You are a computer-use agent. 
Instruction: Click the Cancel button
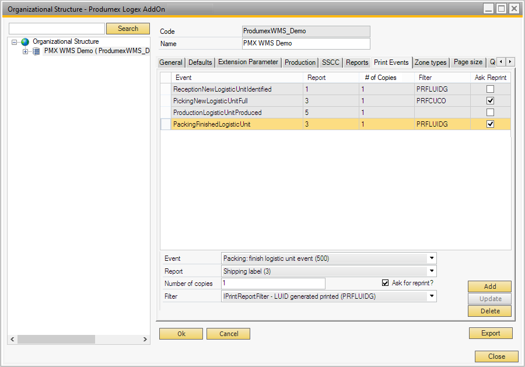click(228, 334)
